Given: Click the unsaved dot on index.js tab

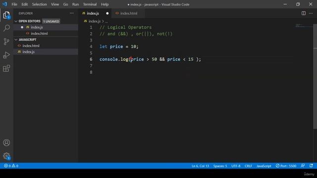Looking at the screenshot, I should click(107, 13).
